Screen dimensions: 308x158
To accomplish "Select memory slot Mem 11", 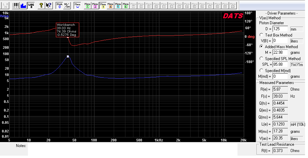I will pos(164,6).
